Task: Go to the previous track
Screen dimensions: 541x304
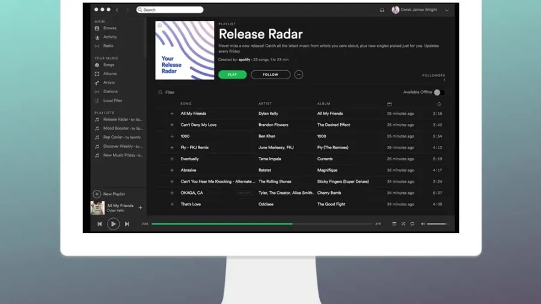Action: point(100,224)
